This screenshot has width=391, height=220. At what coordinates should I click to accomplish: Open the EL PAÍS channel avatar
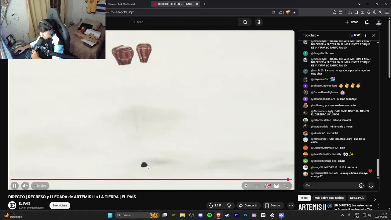12,205
